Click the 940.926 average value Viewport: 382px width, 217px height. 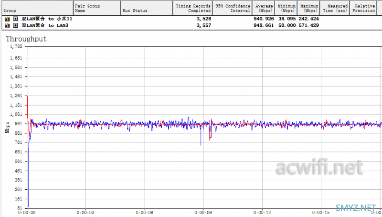[264, 19]
